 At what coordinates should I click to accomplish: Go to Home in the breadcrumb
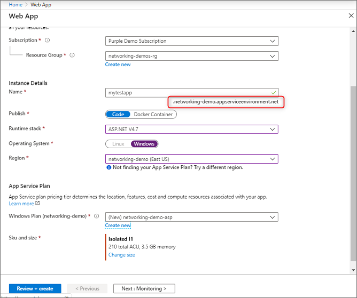[x=15, y=5]
